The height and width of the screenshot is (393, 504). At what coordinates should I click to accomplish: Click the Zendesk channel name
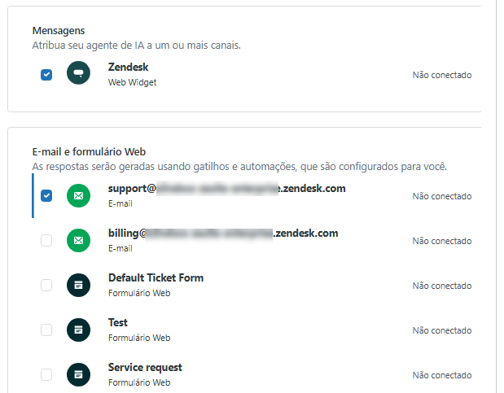coord(128,68)
